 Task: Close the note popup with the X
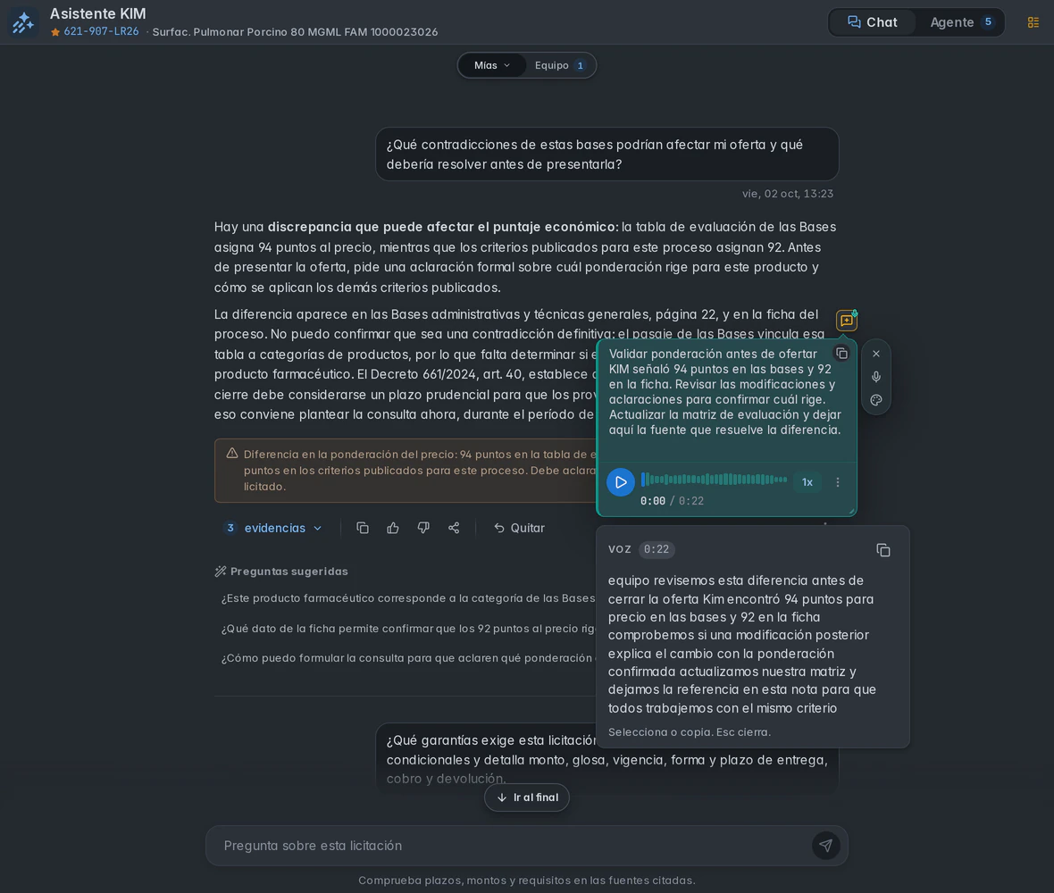876,354
